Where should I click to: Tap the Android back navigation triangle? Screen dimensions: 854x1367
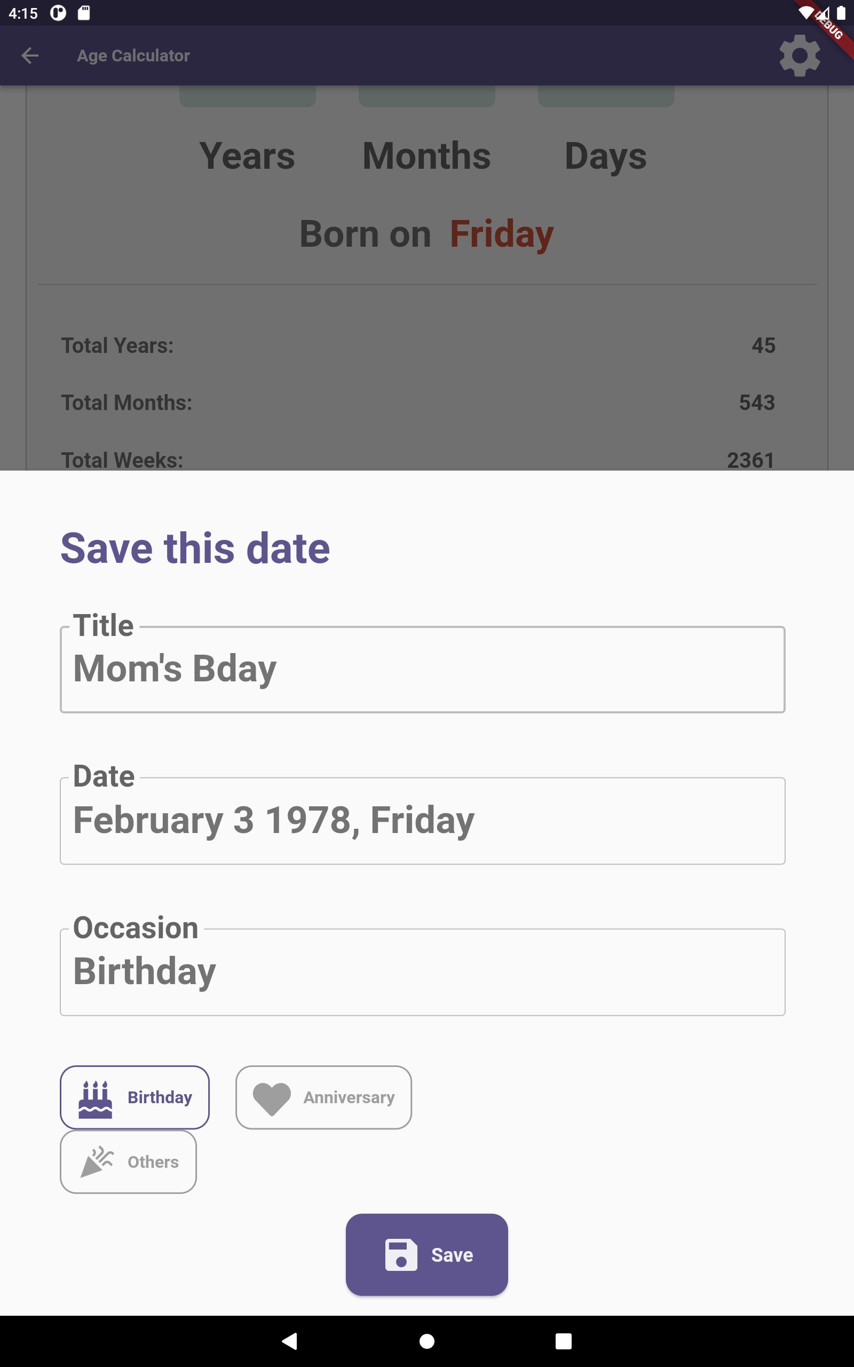click(289, 1341)
